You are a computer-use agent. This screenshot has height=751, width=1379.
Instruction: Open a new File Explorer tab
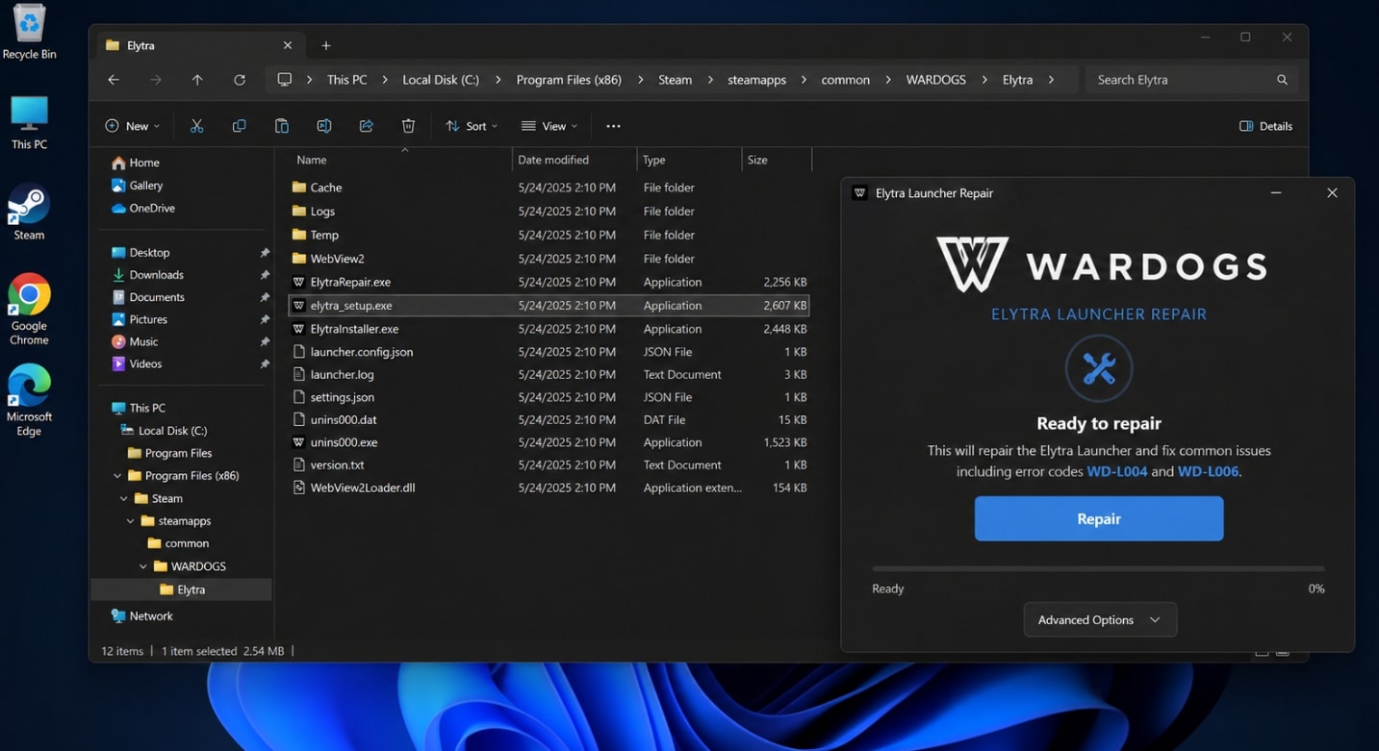(326, 45)
